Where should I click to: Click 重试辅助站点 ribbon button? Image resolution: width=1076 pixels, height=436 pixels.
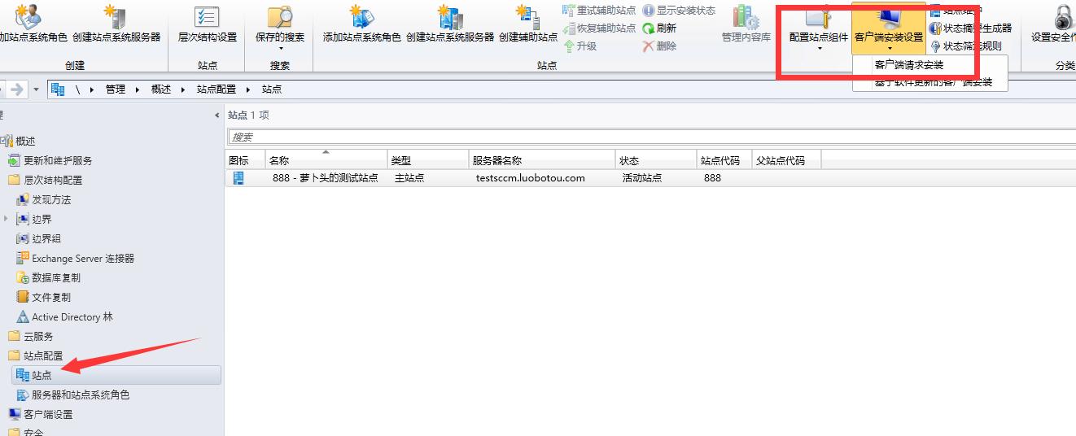(x=600, y=11)
